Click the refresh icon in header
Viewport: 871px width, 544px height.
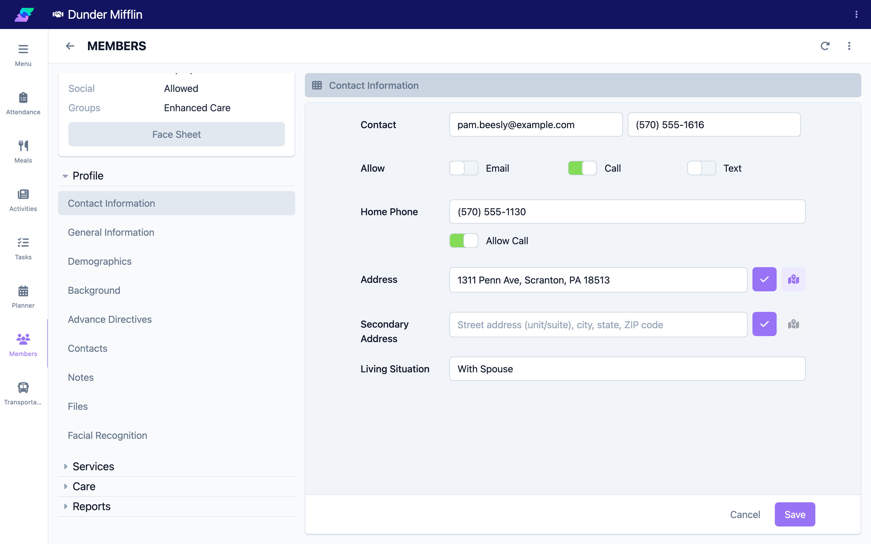pyautogui.click(x=825, y=46)
